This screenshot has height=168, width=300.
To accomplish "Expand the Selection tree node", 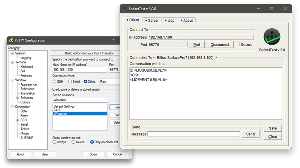I will pyautogui.click(x=17, y=98).
